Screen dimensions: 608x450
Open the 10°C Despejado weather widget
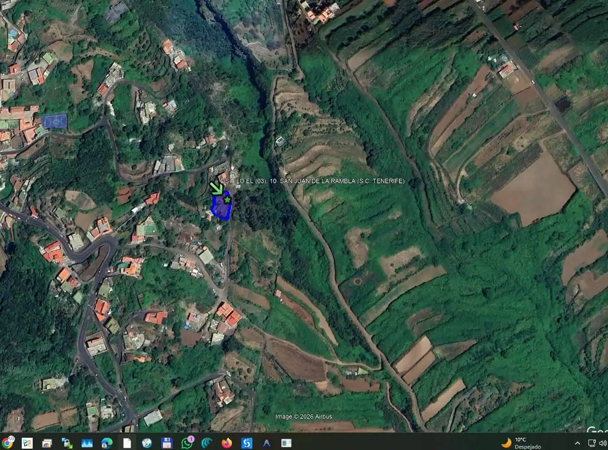click(521, 443)
